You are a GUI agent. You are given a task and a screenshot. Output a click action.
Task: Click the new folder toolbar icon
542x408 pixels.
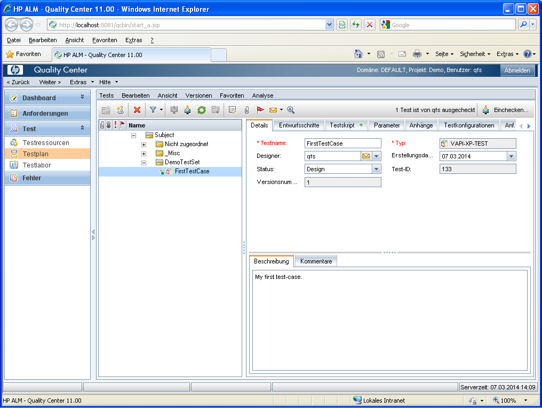(x=106, y=110)
